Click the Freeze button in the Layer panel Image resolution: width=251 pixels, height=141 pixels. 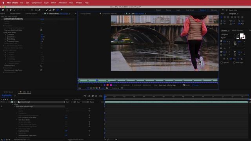point(195,85)
